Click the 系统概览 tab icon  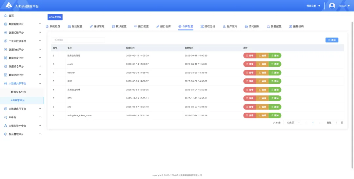point(47,26)
